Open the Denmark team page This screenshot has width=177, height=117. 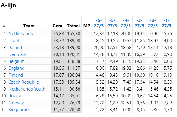[x=17, y=54]
